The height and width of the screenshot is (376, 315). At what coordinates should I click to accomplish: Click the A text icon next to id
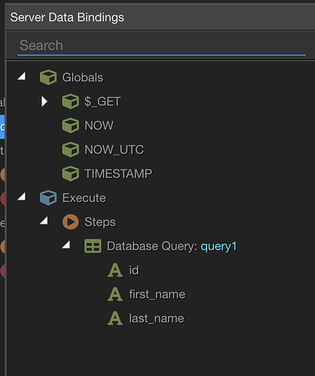click(115, 270)
